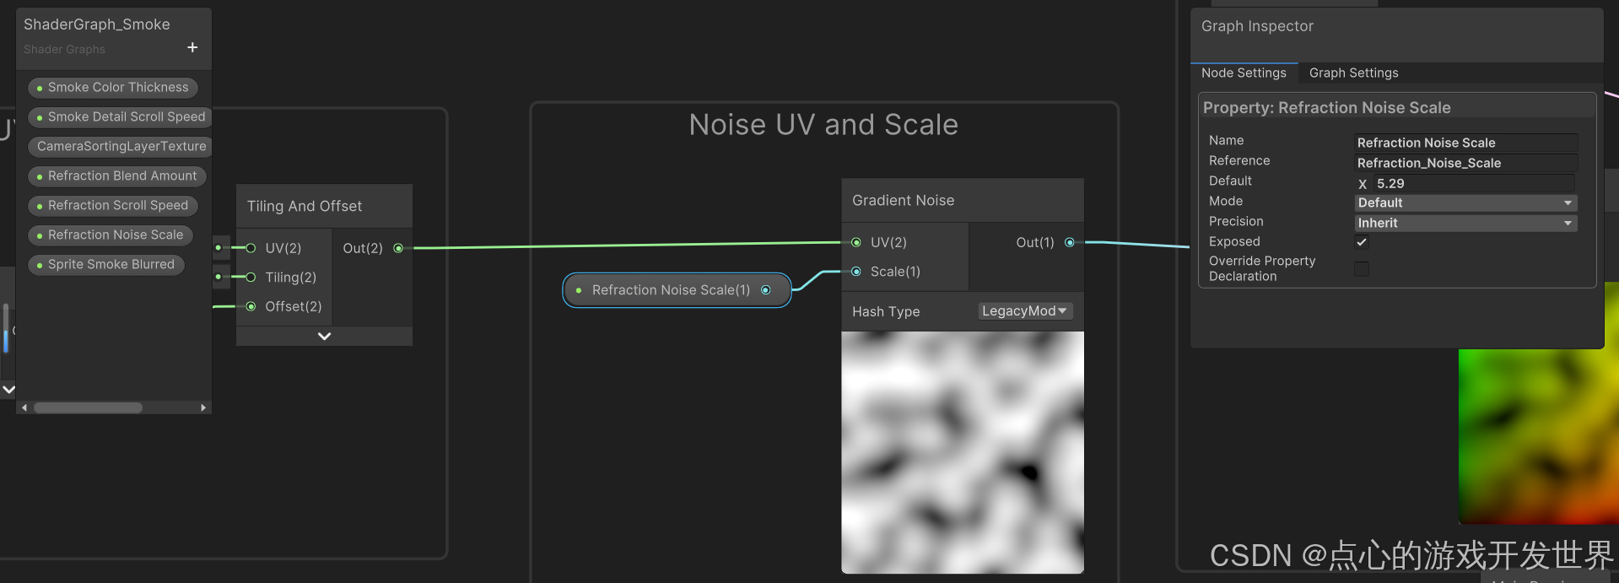
Task: Click the Gradient Noise Scale(1) input port
Action: click(x=856, y=272)
